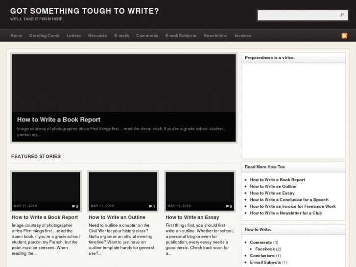Click sidebar link 'How to Write an Essay'

[272, 193]
